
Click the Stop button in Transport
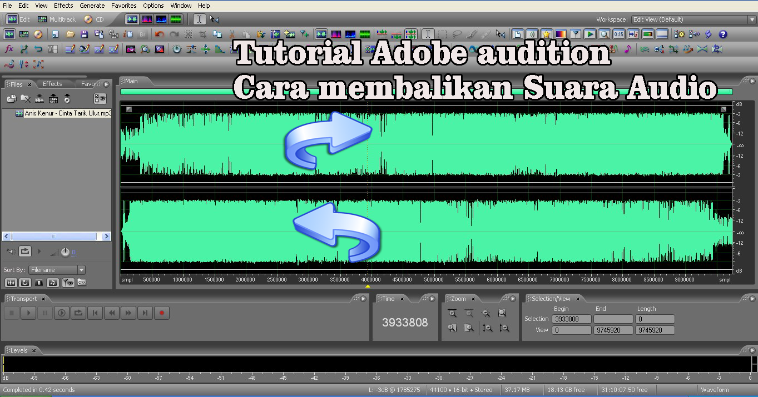(12, 313)
